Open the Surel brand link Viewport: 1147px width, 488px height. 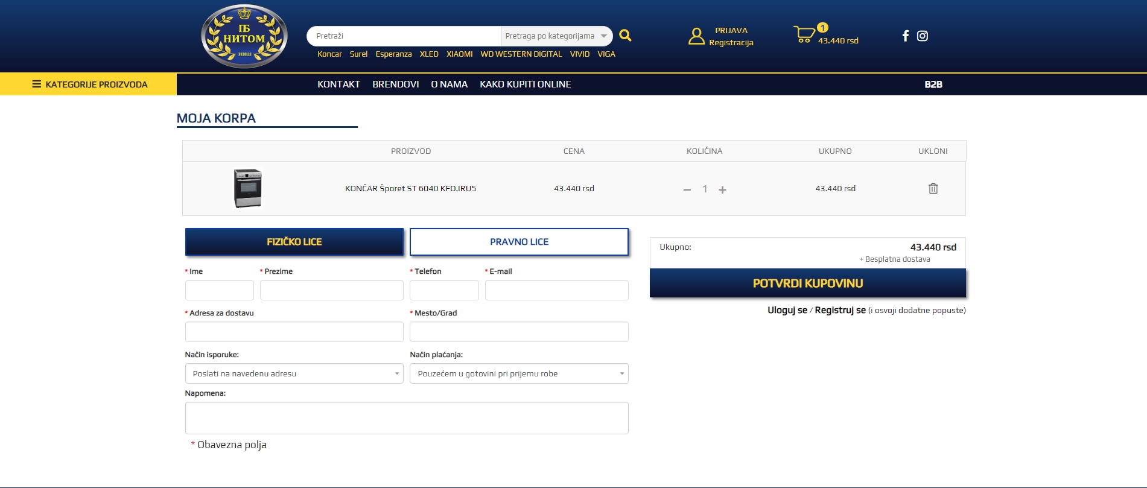(358, 54)
